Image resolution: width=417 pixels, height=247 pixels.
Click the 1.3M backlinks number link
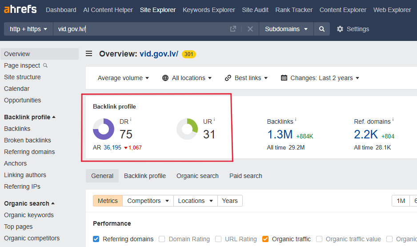[x=280, y=134]
